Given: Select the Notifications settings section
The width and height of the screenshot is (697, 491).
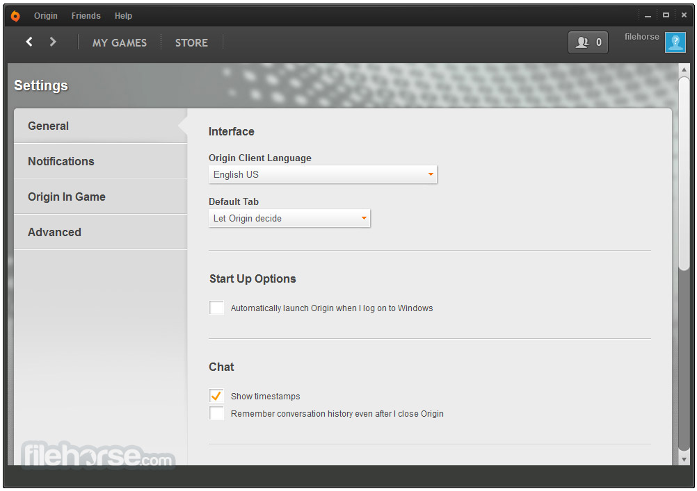Looking at the screenshot, I should (x=100, y=161).
